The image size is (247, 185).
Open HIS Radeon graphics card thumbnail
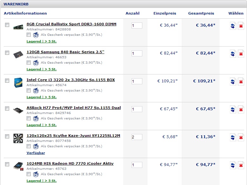click(18, 166)
